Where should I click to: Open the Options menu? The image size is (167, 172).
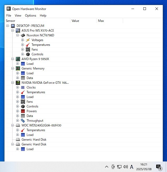31,16
